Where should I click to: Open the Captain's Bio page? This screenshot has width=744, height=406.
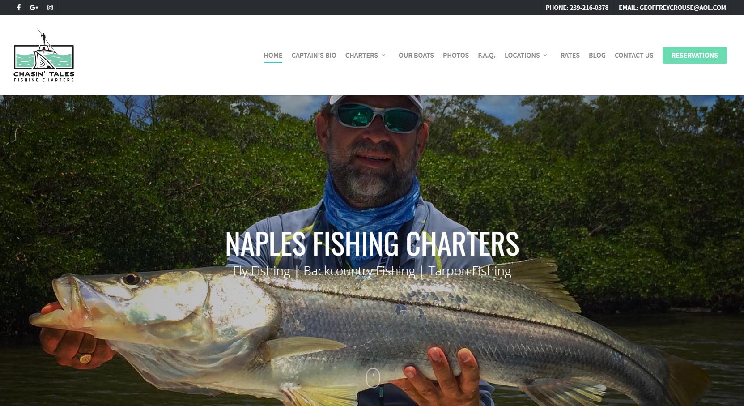tap(314, 56)
